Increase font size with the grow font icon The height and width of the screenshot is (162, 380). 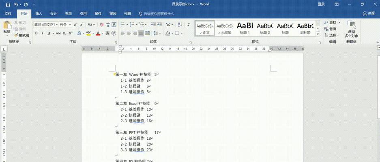pyautogui.click(x=75, y=25)
